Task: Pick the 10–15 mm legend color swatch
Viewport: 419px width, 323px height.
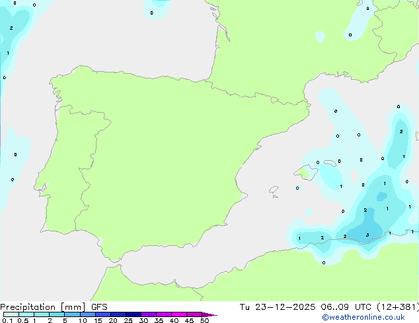Action: point(88,314)
